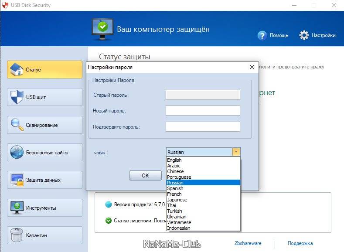Focus the Новый пароль input field

(203, 111)
